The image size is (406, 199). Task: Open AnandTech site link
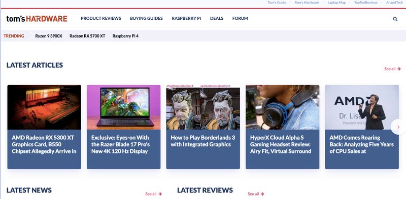tap(394, 3)
